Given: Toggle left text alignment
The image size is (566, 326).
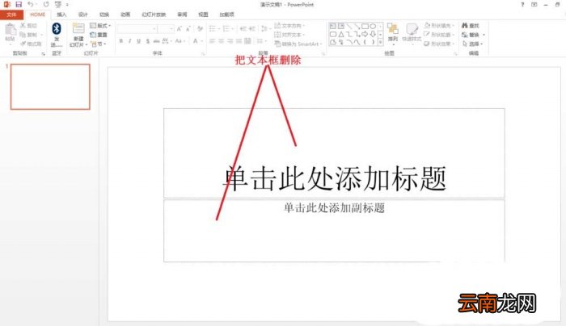Looking at the screenshot, I should click(212, 41).
